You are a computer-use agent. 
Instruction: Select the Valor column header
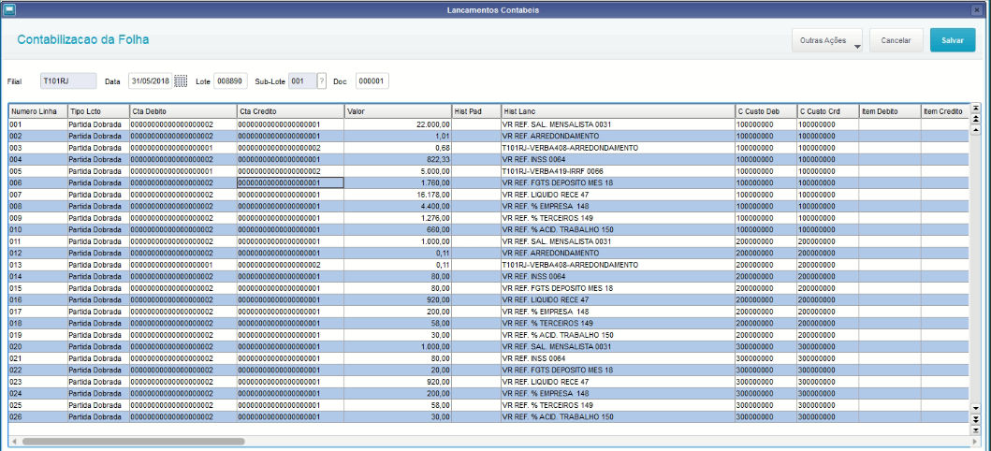[x=398, y=111]
